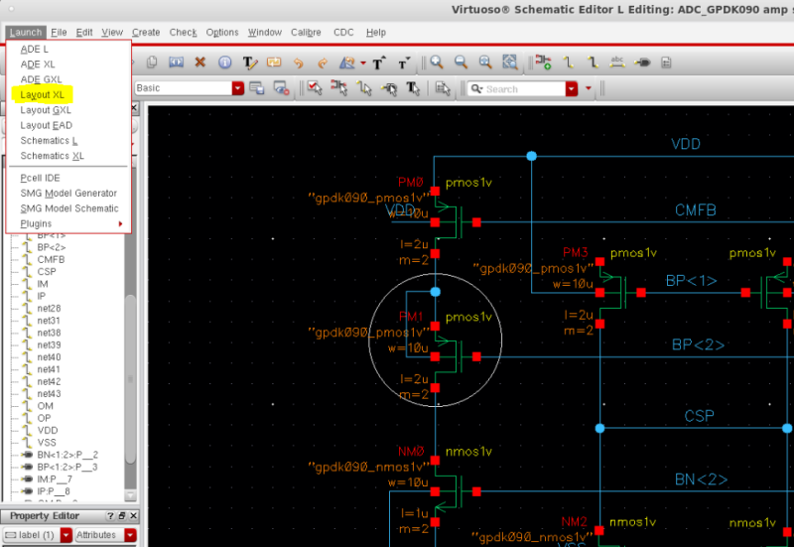Viewport: 794px width, 547px height.
Task: Open the File menu
Action: 59,32
